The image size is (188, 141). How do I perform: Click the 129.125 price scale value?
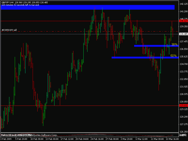coord(184,109)
